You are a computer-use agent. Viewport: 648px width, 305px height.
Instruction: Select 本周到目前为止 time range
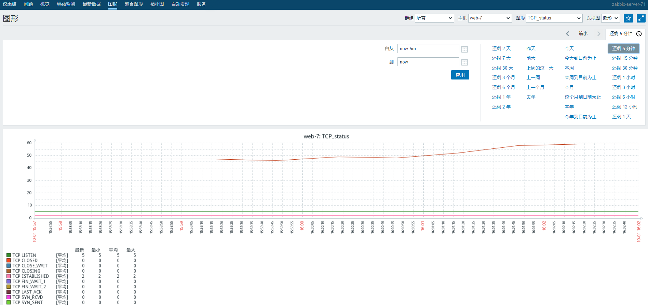coord(580,78)
